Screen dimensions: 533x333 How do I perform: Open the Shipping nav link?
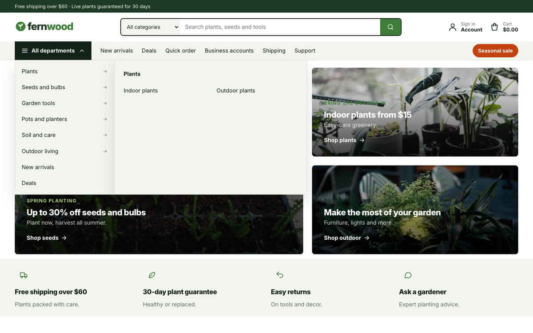(x=274, y=51)
